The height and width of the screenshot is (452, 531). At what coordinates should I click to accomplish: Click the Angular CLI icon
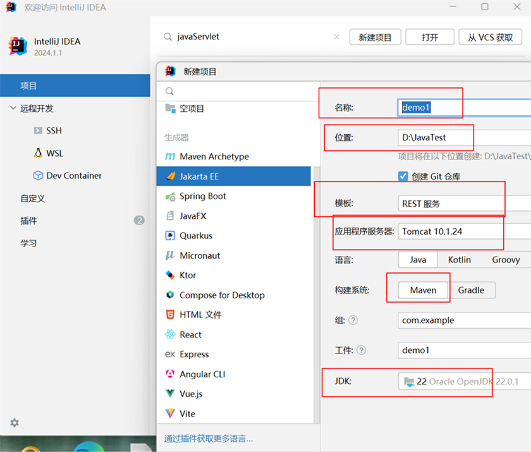pos(170,374)
